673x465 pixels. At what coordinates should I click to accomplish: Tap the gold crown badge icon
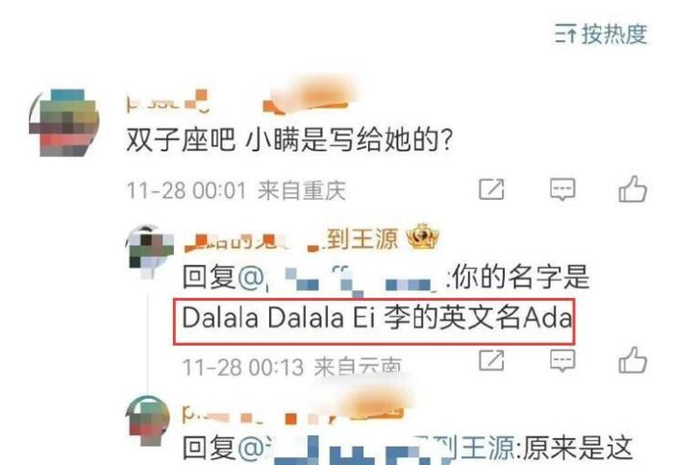[422, 236]
